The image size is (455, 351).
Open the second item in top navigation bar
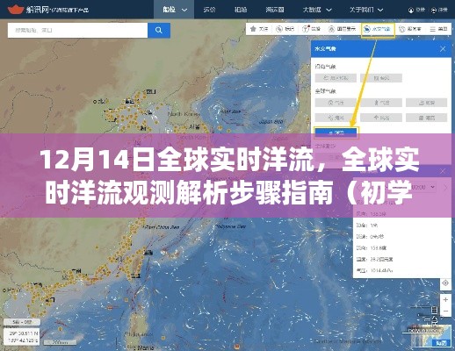[x=209, y=10]
